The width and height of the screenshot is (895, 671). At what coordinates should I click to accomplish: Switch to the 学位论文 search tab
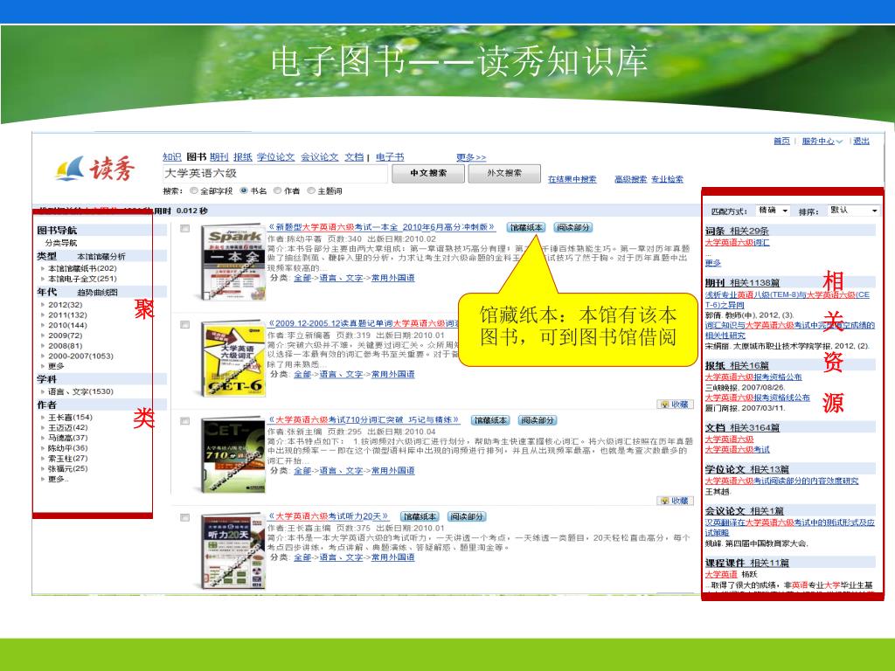tap(275, 157)
